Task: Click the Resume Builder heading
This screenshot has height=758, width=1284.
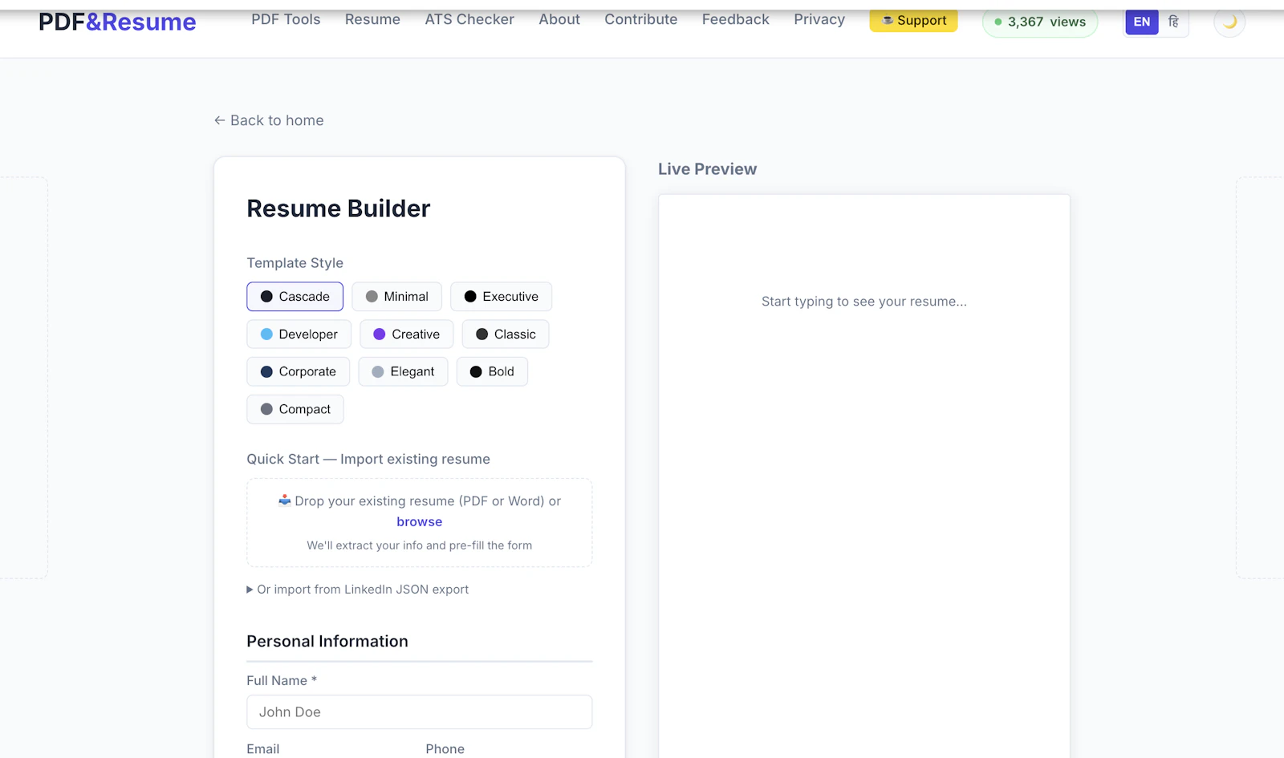Action: [339, 209]
